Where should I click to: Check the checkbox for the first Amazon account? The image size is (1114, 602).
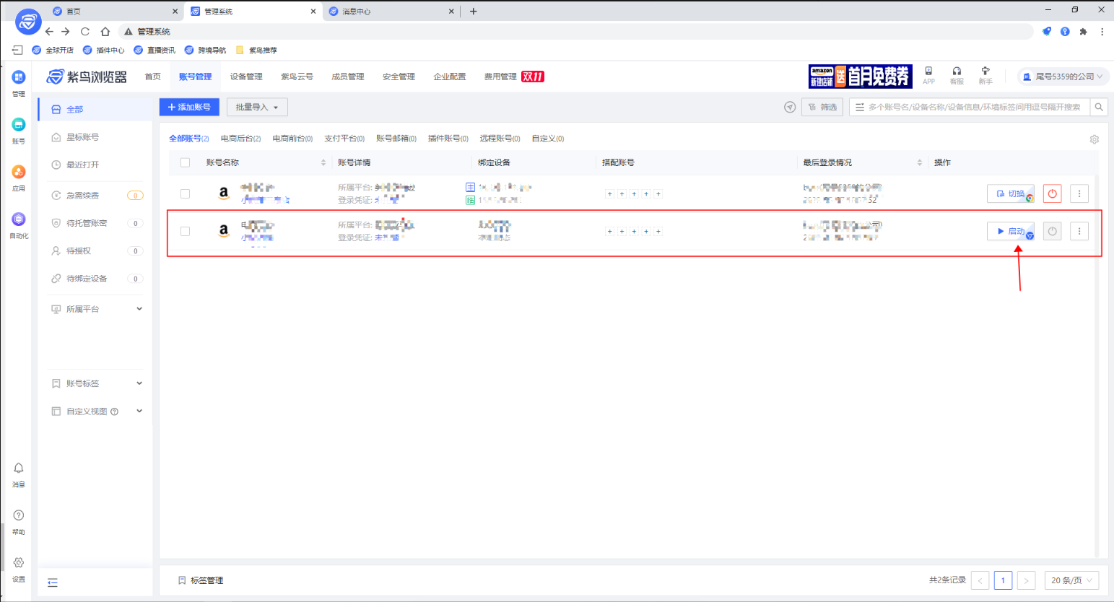tap(185, 193)
